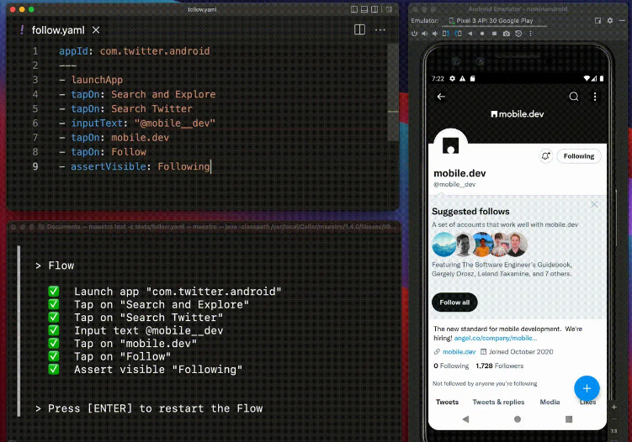The image size is (632, 442).
Task: Open the emulator settings gear
Action: point(610,20)
